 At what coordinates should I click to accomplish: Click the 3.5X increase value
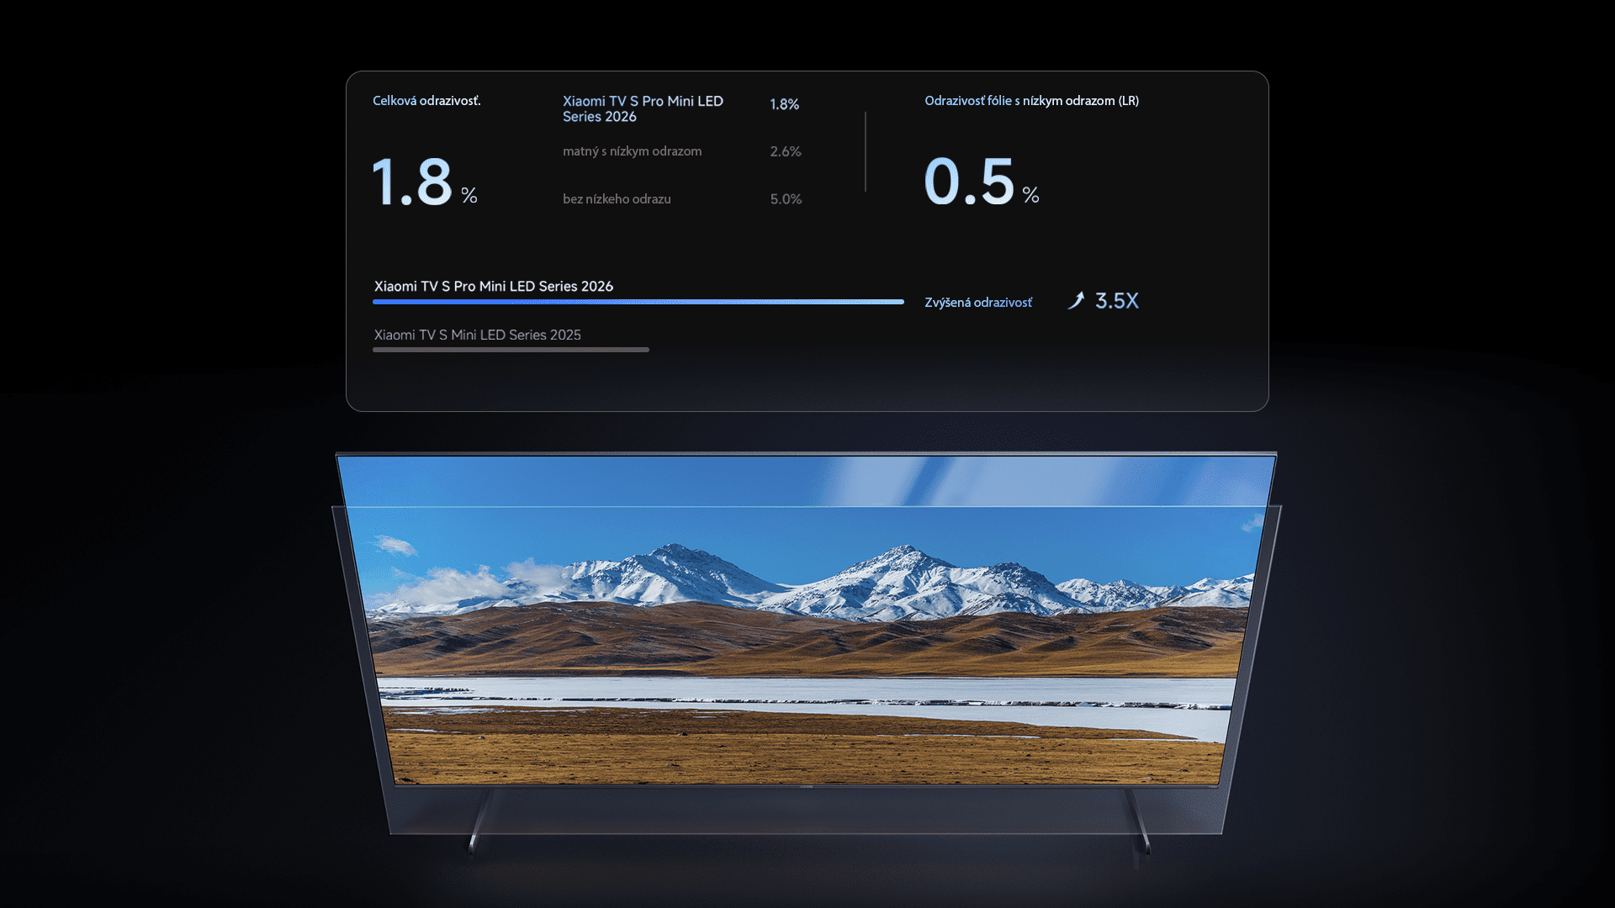pos(1116,301)
